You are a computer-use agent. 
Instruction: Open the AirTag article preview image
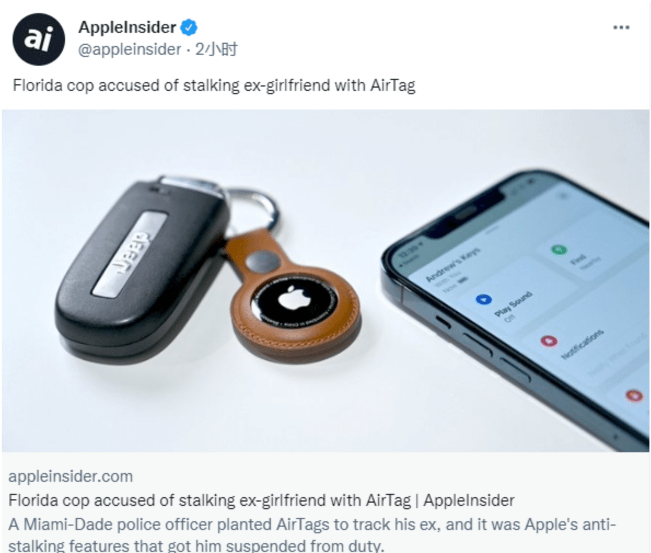pos(325,280)
